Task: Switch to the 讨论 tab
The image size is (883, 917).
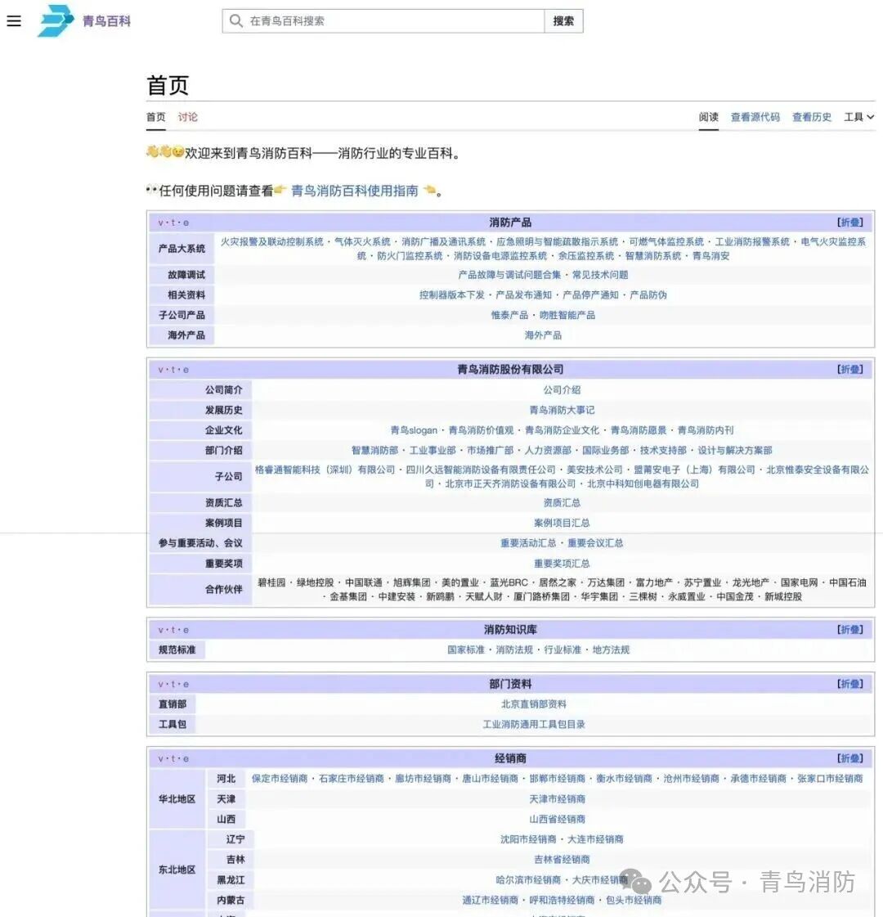Action: click(187, 117)
